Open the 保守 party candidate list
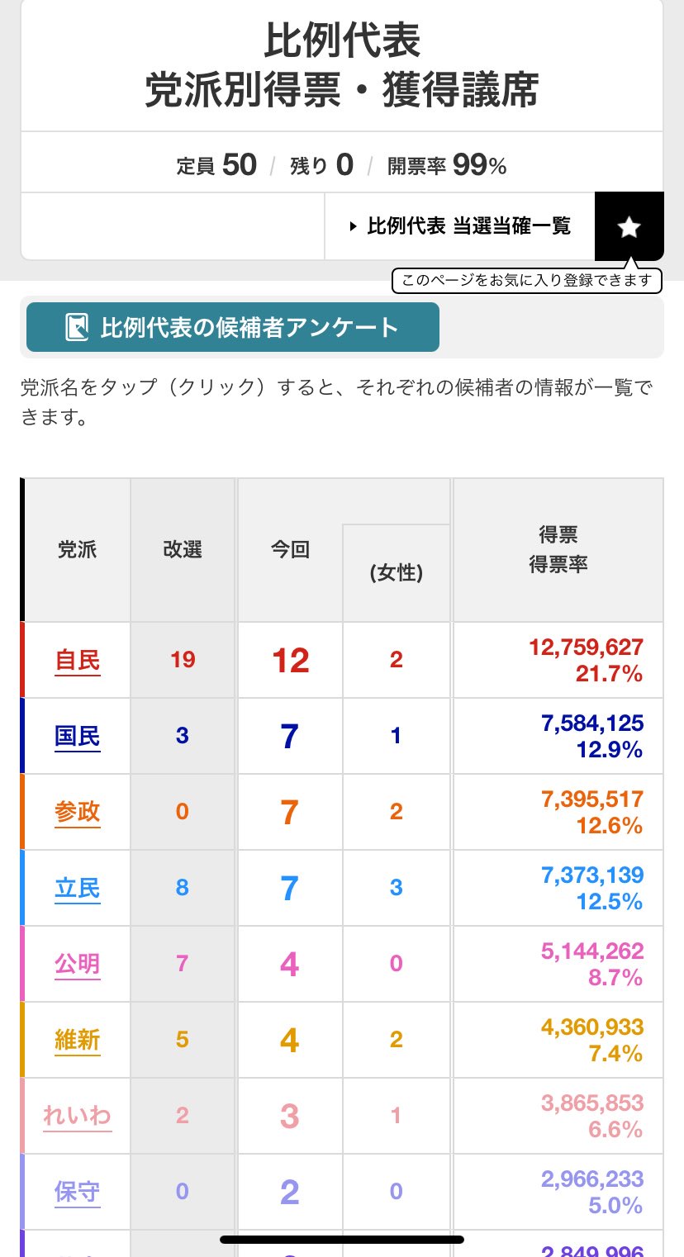This screenshot has width=684, height=1257. (x=78, y=1192)
